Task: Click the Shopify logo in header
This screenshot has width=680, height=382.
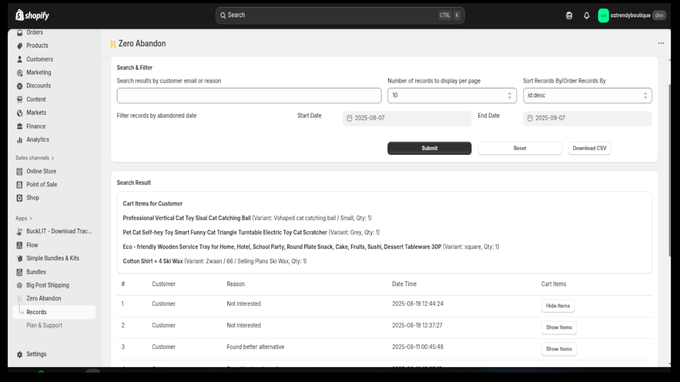Action: point(32,15)
